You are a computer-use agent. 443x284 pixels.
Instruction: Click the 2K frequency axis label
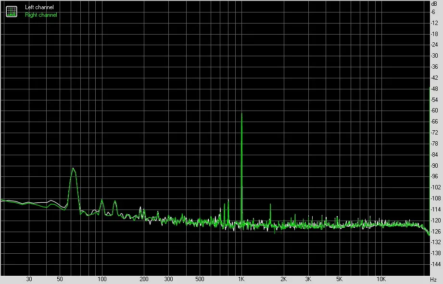283,279
